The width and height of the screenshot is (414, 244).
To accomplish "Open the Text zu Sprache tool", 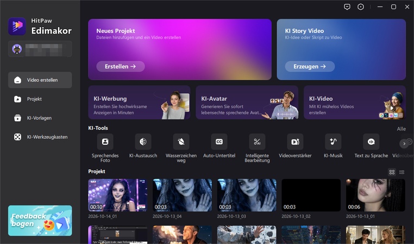I will point(371,142).
